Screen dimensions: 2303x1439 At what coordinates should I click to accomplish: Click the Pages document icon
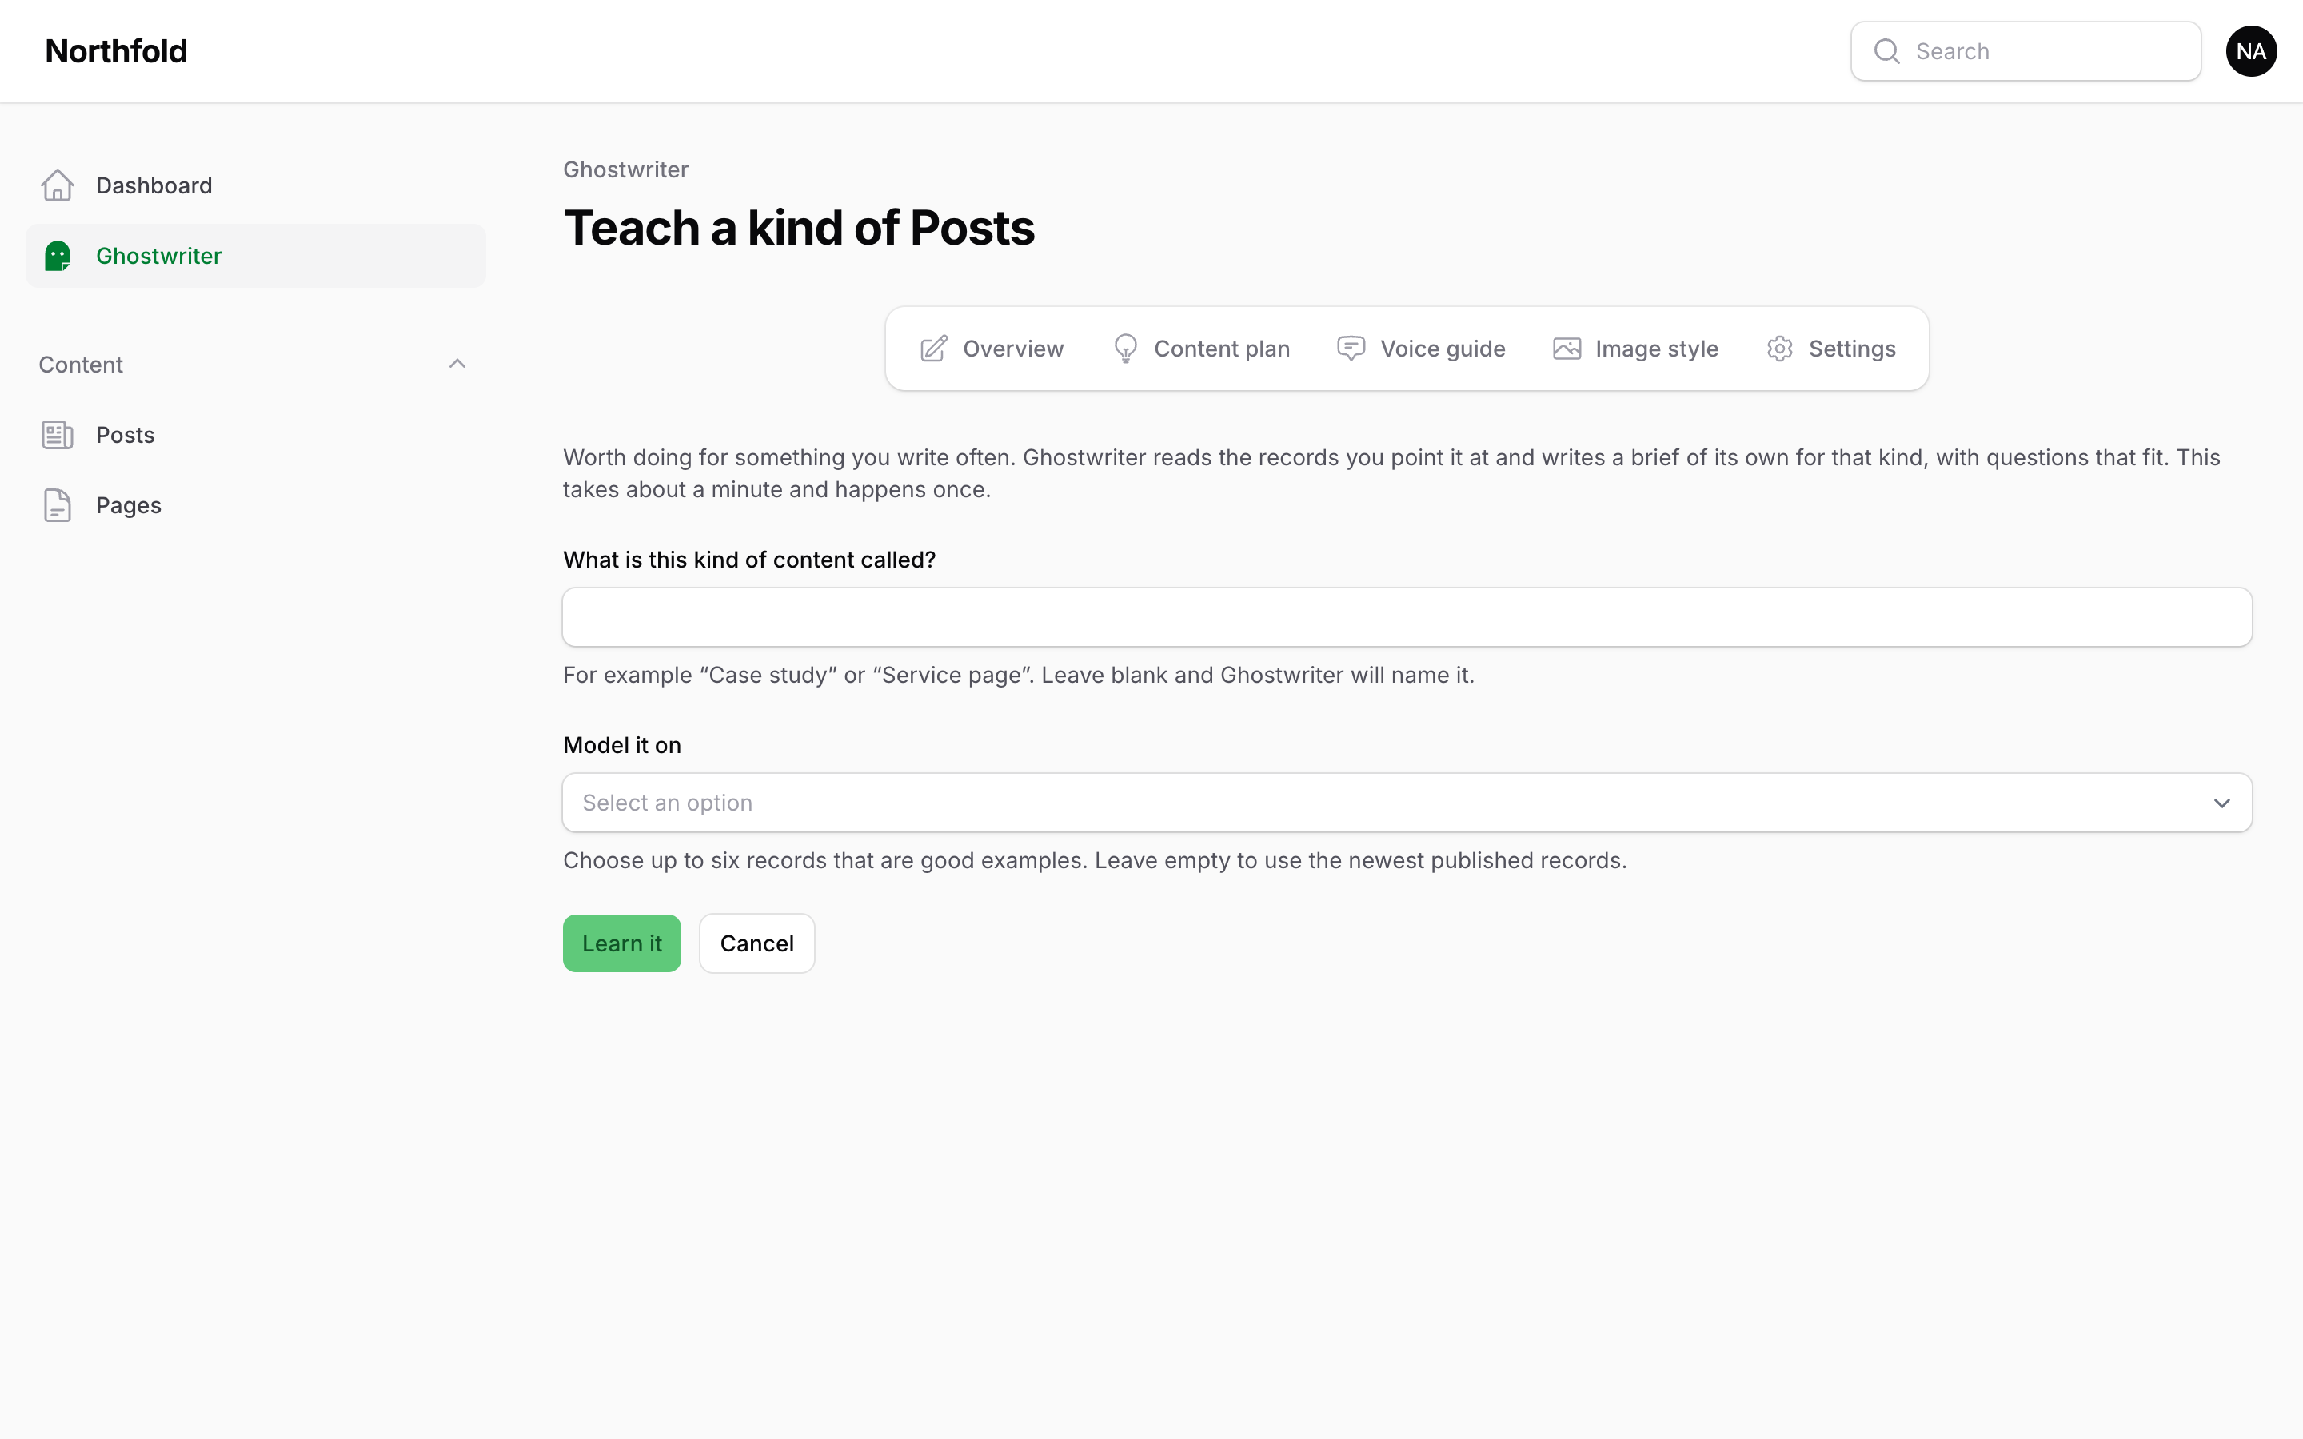[x=57, y=505]
